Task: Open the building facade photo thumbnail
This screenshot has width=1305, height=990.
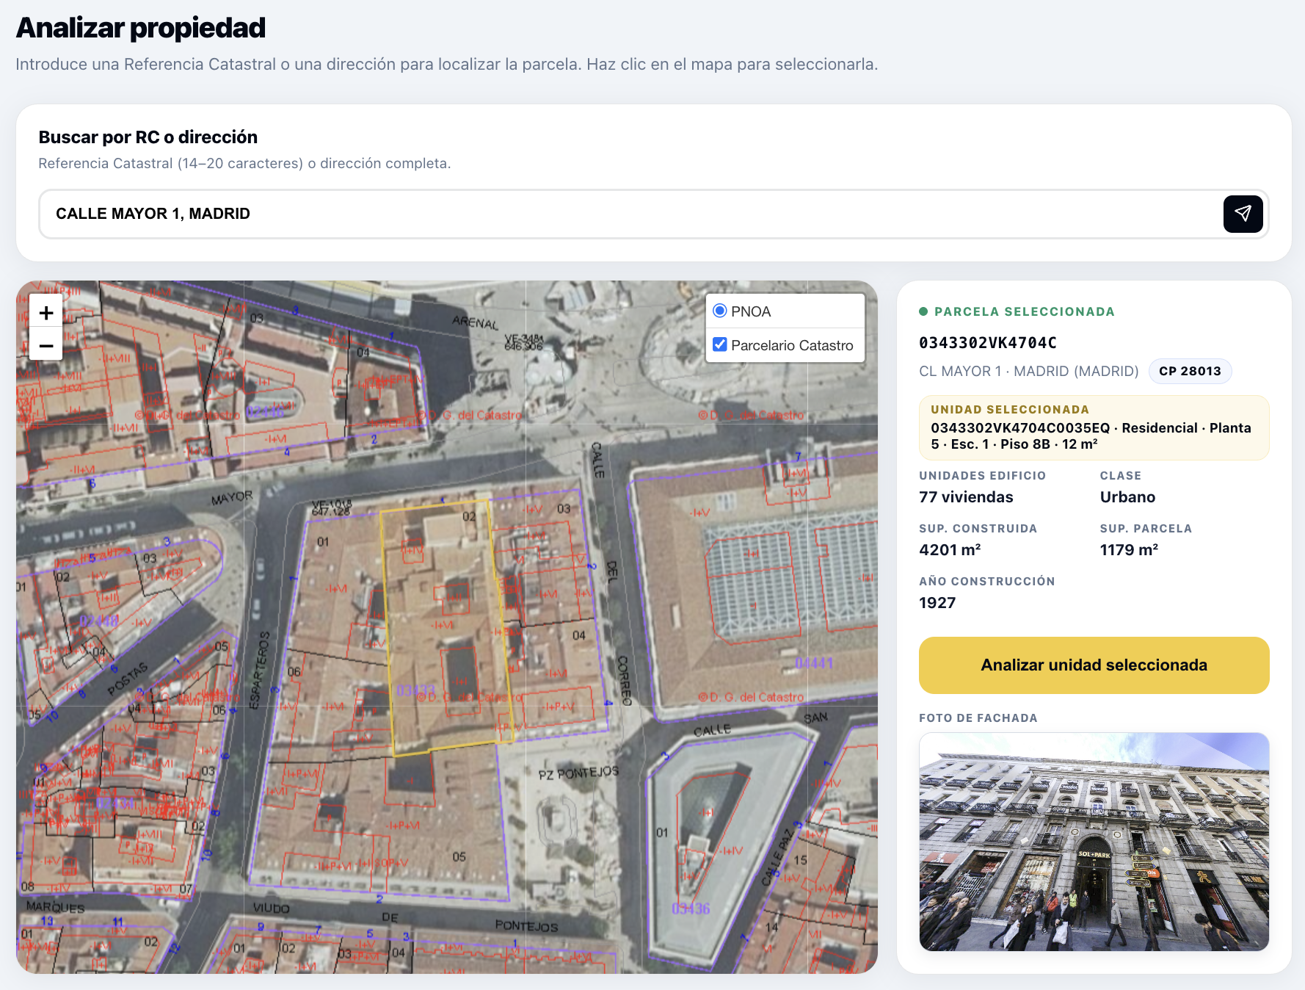Action: click(1094, 842)
